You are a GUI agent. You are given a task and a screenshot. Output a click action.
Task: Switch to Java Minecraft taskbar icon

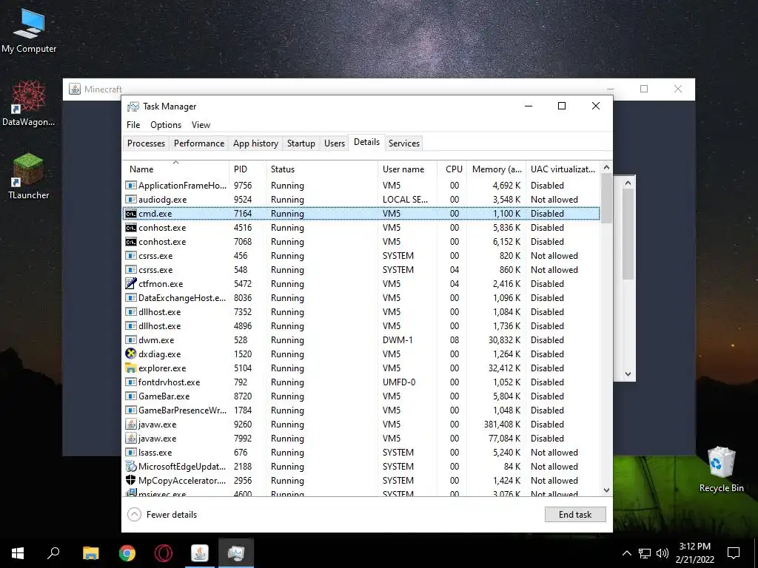click(x=200, y=553)
